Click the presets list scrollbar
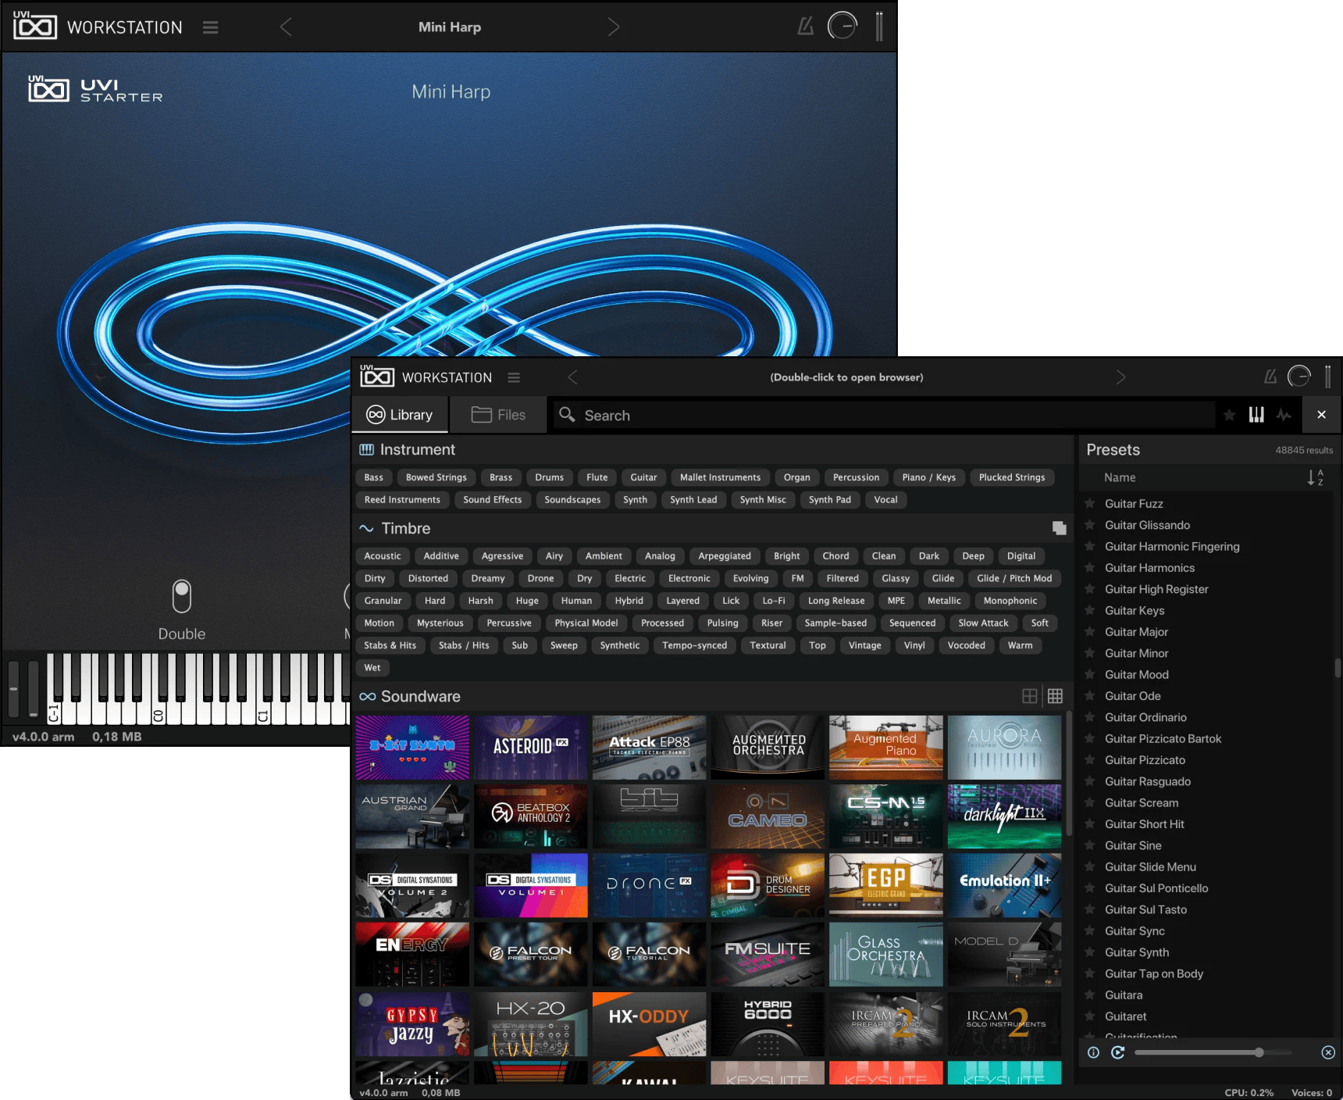Image resolution: width=1343 pixels, height=1100 pixels. coord(1338,667)
